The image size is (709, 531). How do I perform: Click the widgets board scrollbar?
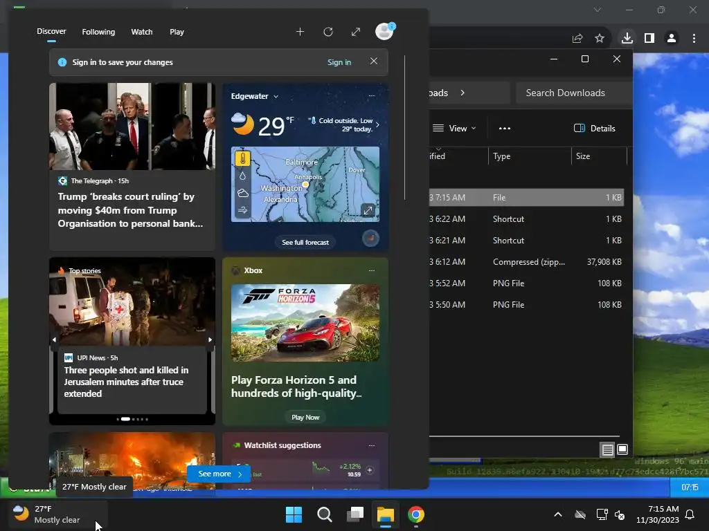404,128
